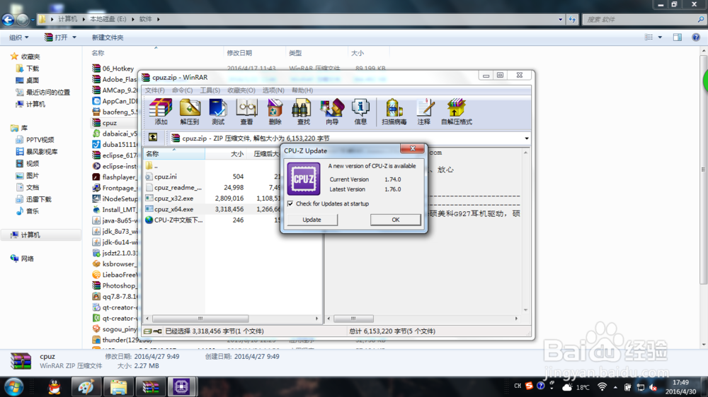708x397 pixels.
Task: Show hidden system tray icons arrow
Action: (615, 387)
